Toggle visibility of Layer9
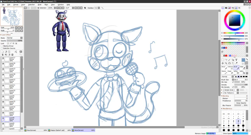The height and width of the screenshot is (135, 251). (x=3, y=96)
